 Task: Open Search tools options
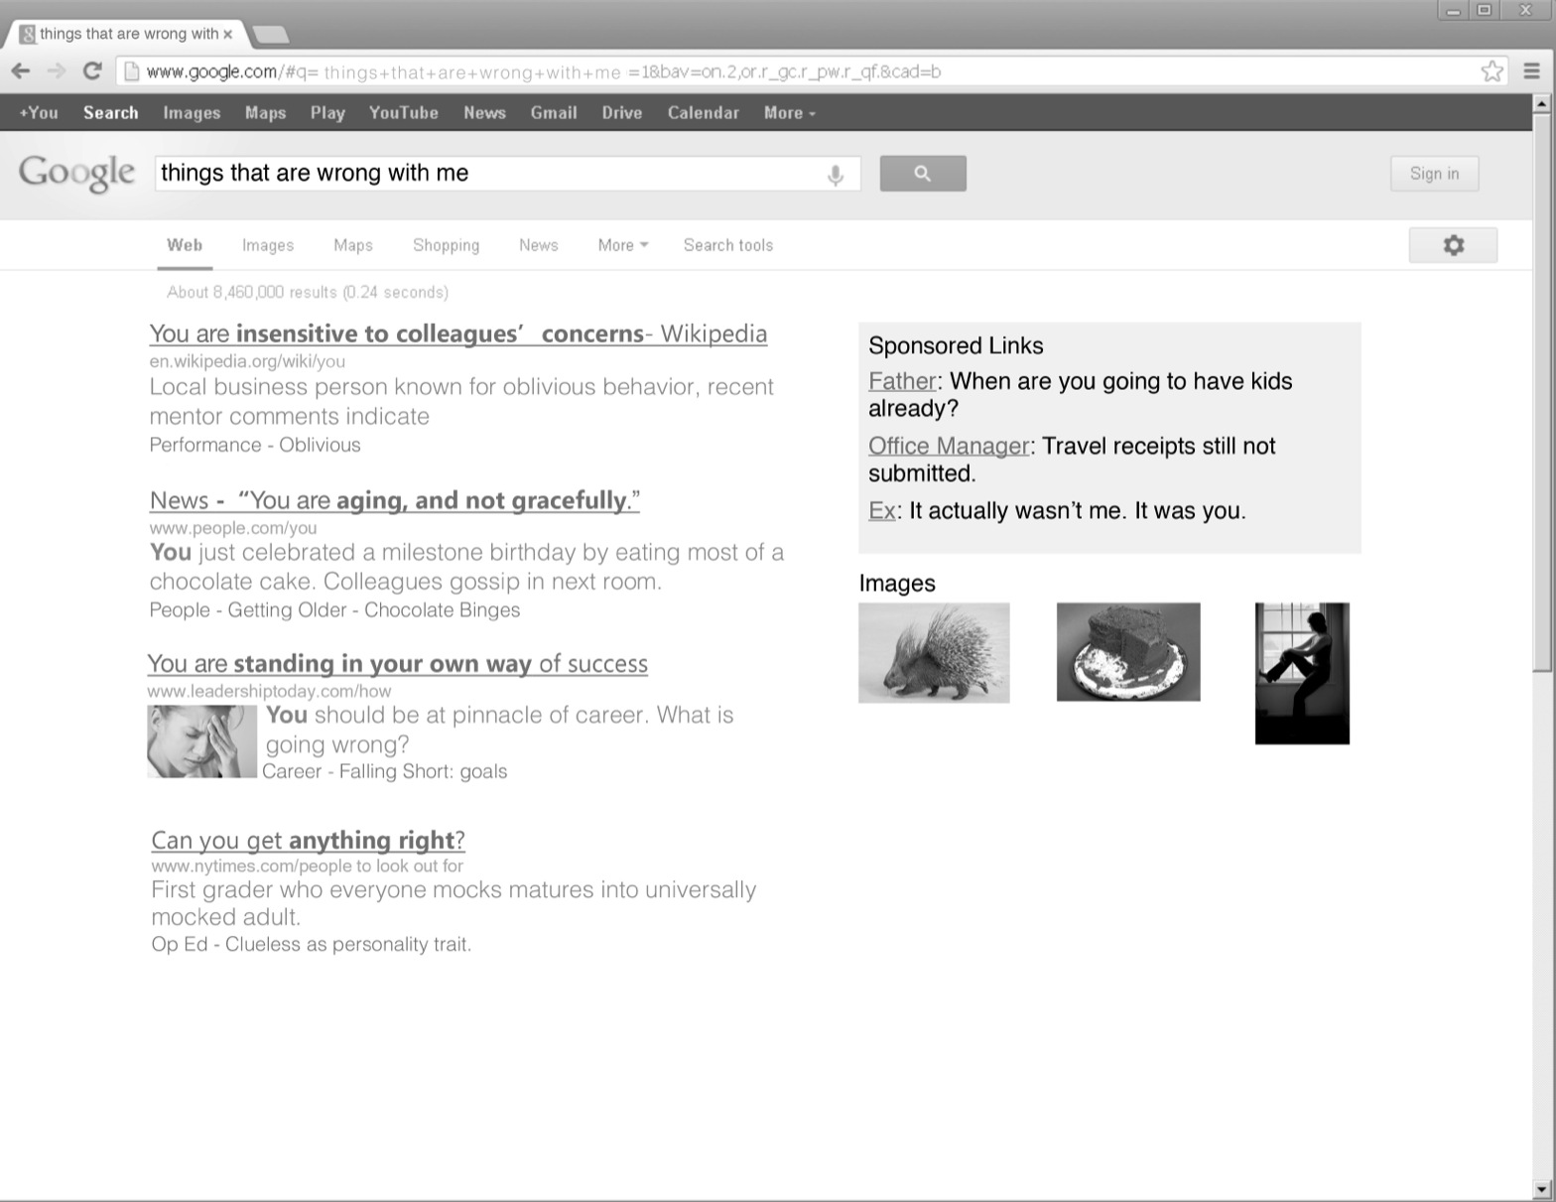coord(727,245)
